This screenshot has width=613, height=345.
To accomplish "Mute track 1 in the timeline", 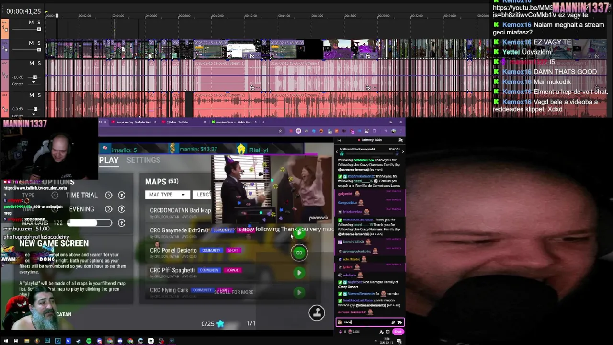I will [x=31, y=23].
